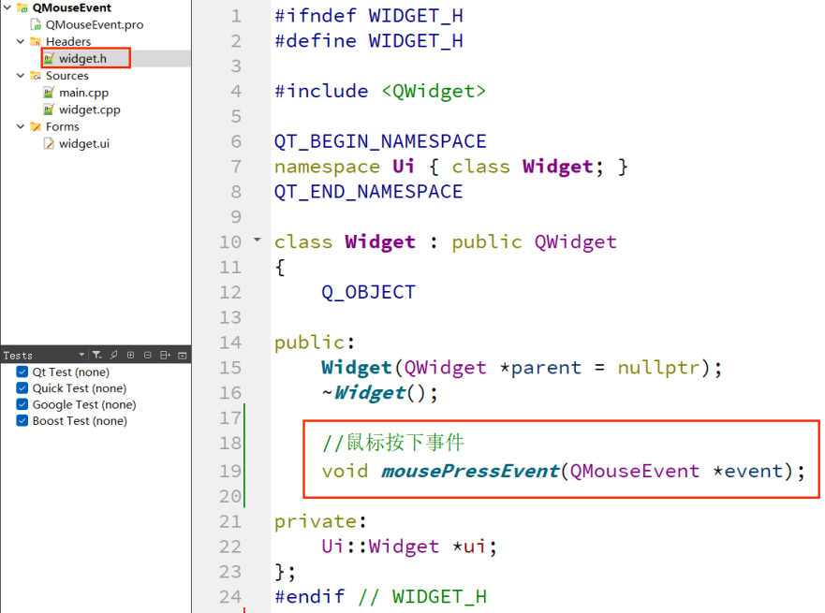Click the Expand All icon in Tests toolbar
The height and width of the screenshot is (613, 825).
[x=130, y=355]
